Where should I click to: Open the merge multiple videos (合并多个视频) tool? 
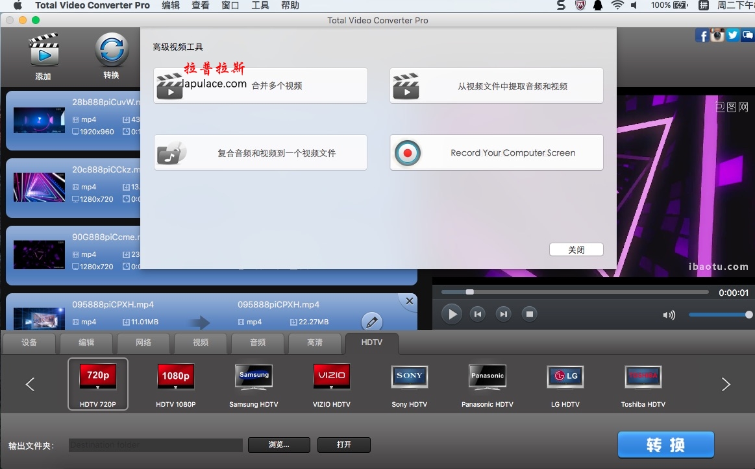260,86
